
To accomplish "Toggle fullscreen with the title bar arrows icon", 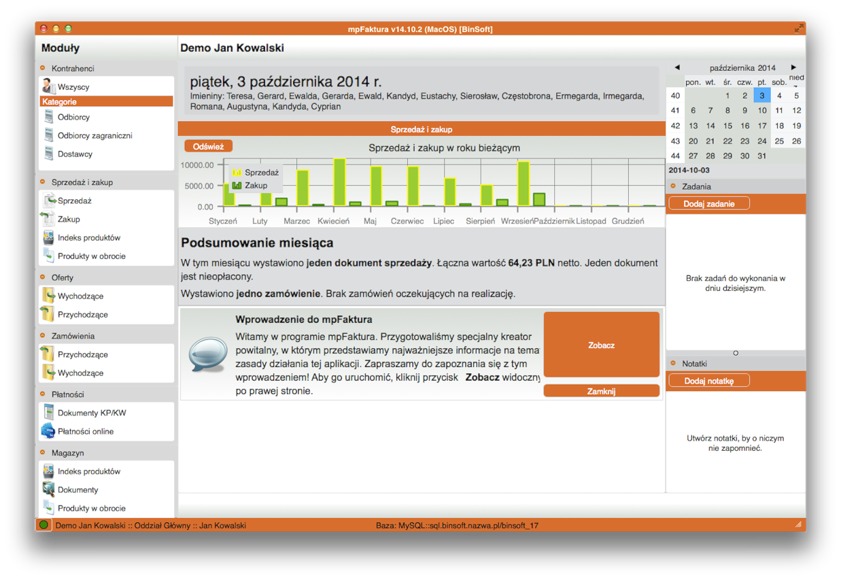I will click(x=798, y=29).
